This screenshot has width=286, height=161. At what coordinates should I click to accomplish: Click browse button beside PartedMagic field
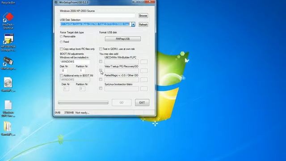click(144, 80)
